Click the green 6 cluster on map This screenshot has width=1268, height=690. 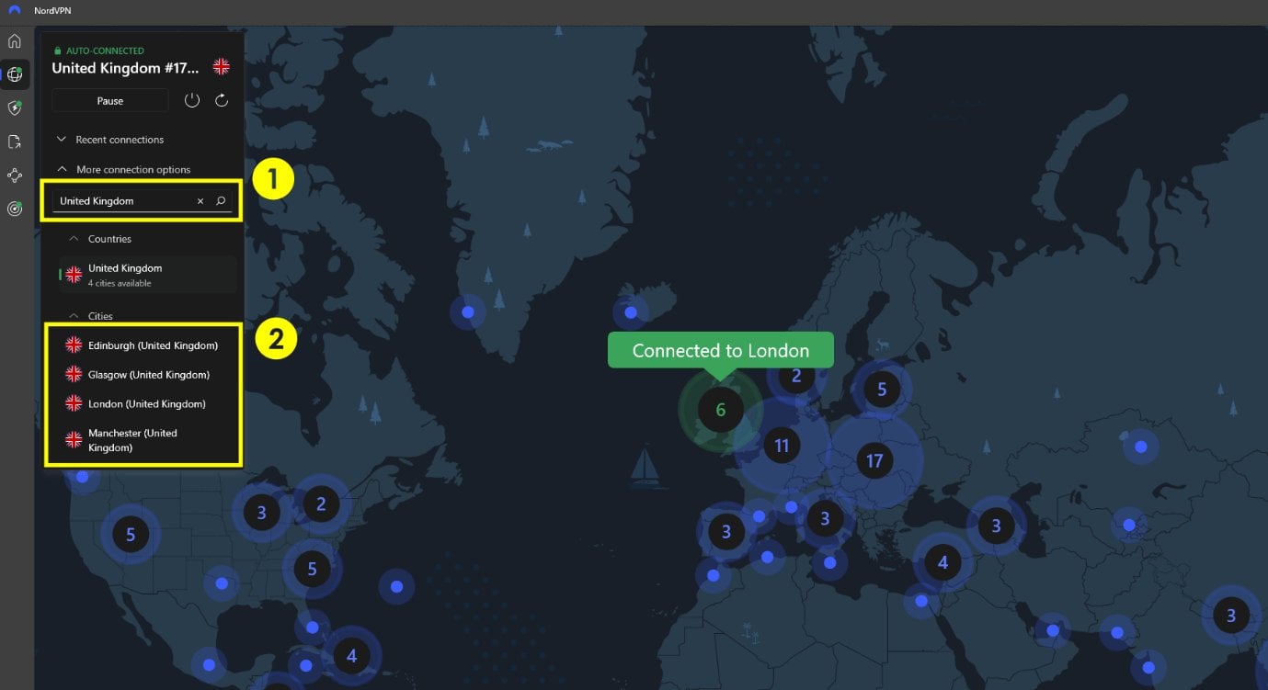[x=721, y=410]
